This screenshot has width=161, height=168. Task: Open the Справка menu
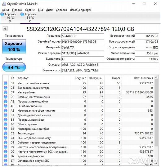click(61, 10)
